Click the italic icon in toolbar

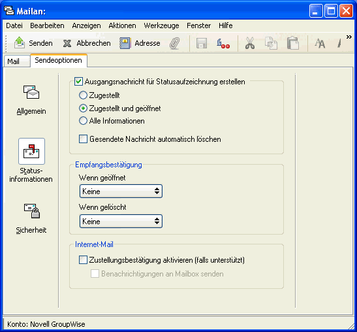(339, 43)
